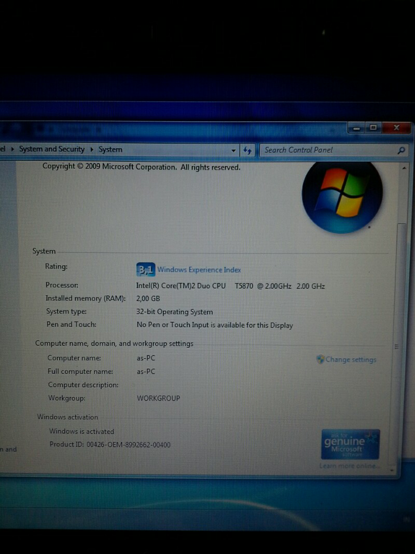415x554 pixels.
Task: Go to System and Security breadcrumb
Action: 52,149
